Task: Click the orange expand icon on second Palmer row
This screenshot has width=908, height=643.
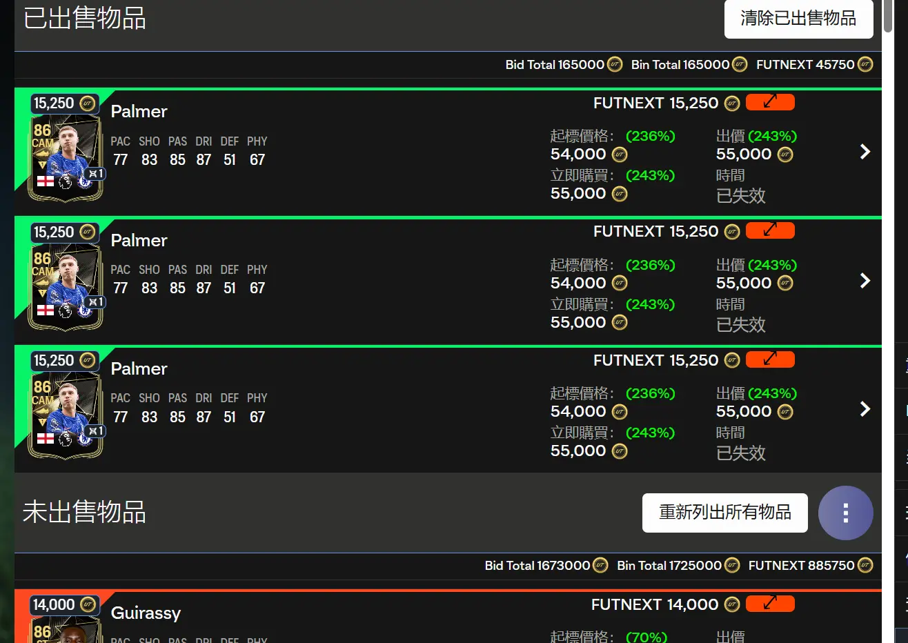Action: pos(770,230)
